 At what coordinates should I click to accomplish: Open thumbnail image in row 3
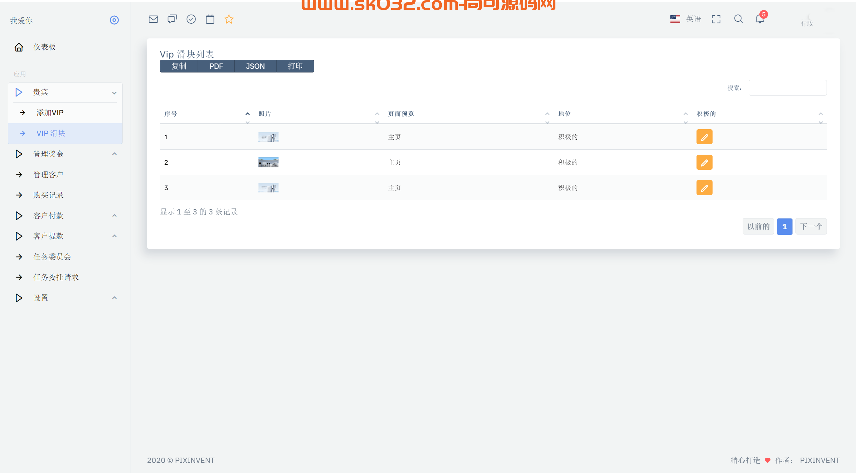click(x=268, y=188)
